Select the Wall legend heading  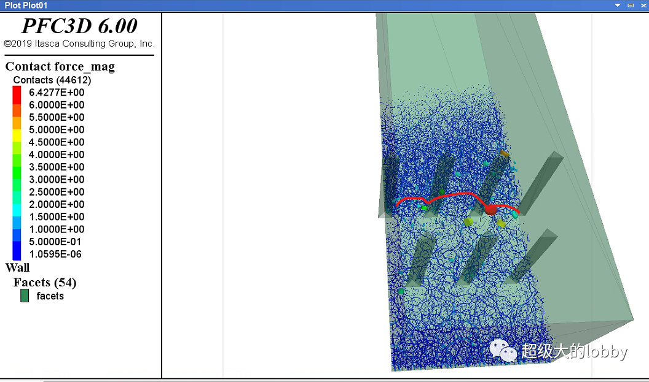(17, 267)
